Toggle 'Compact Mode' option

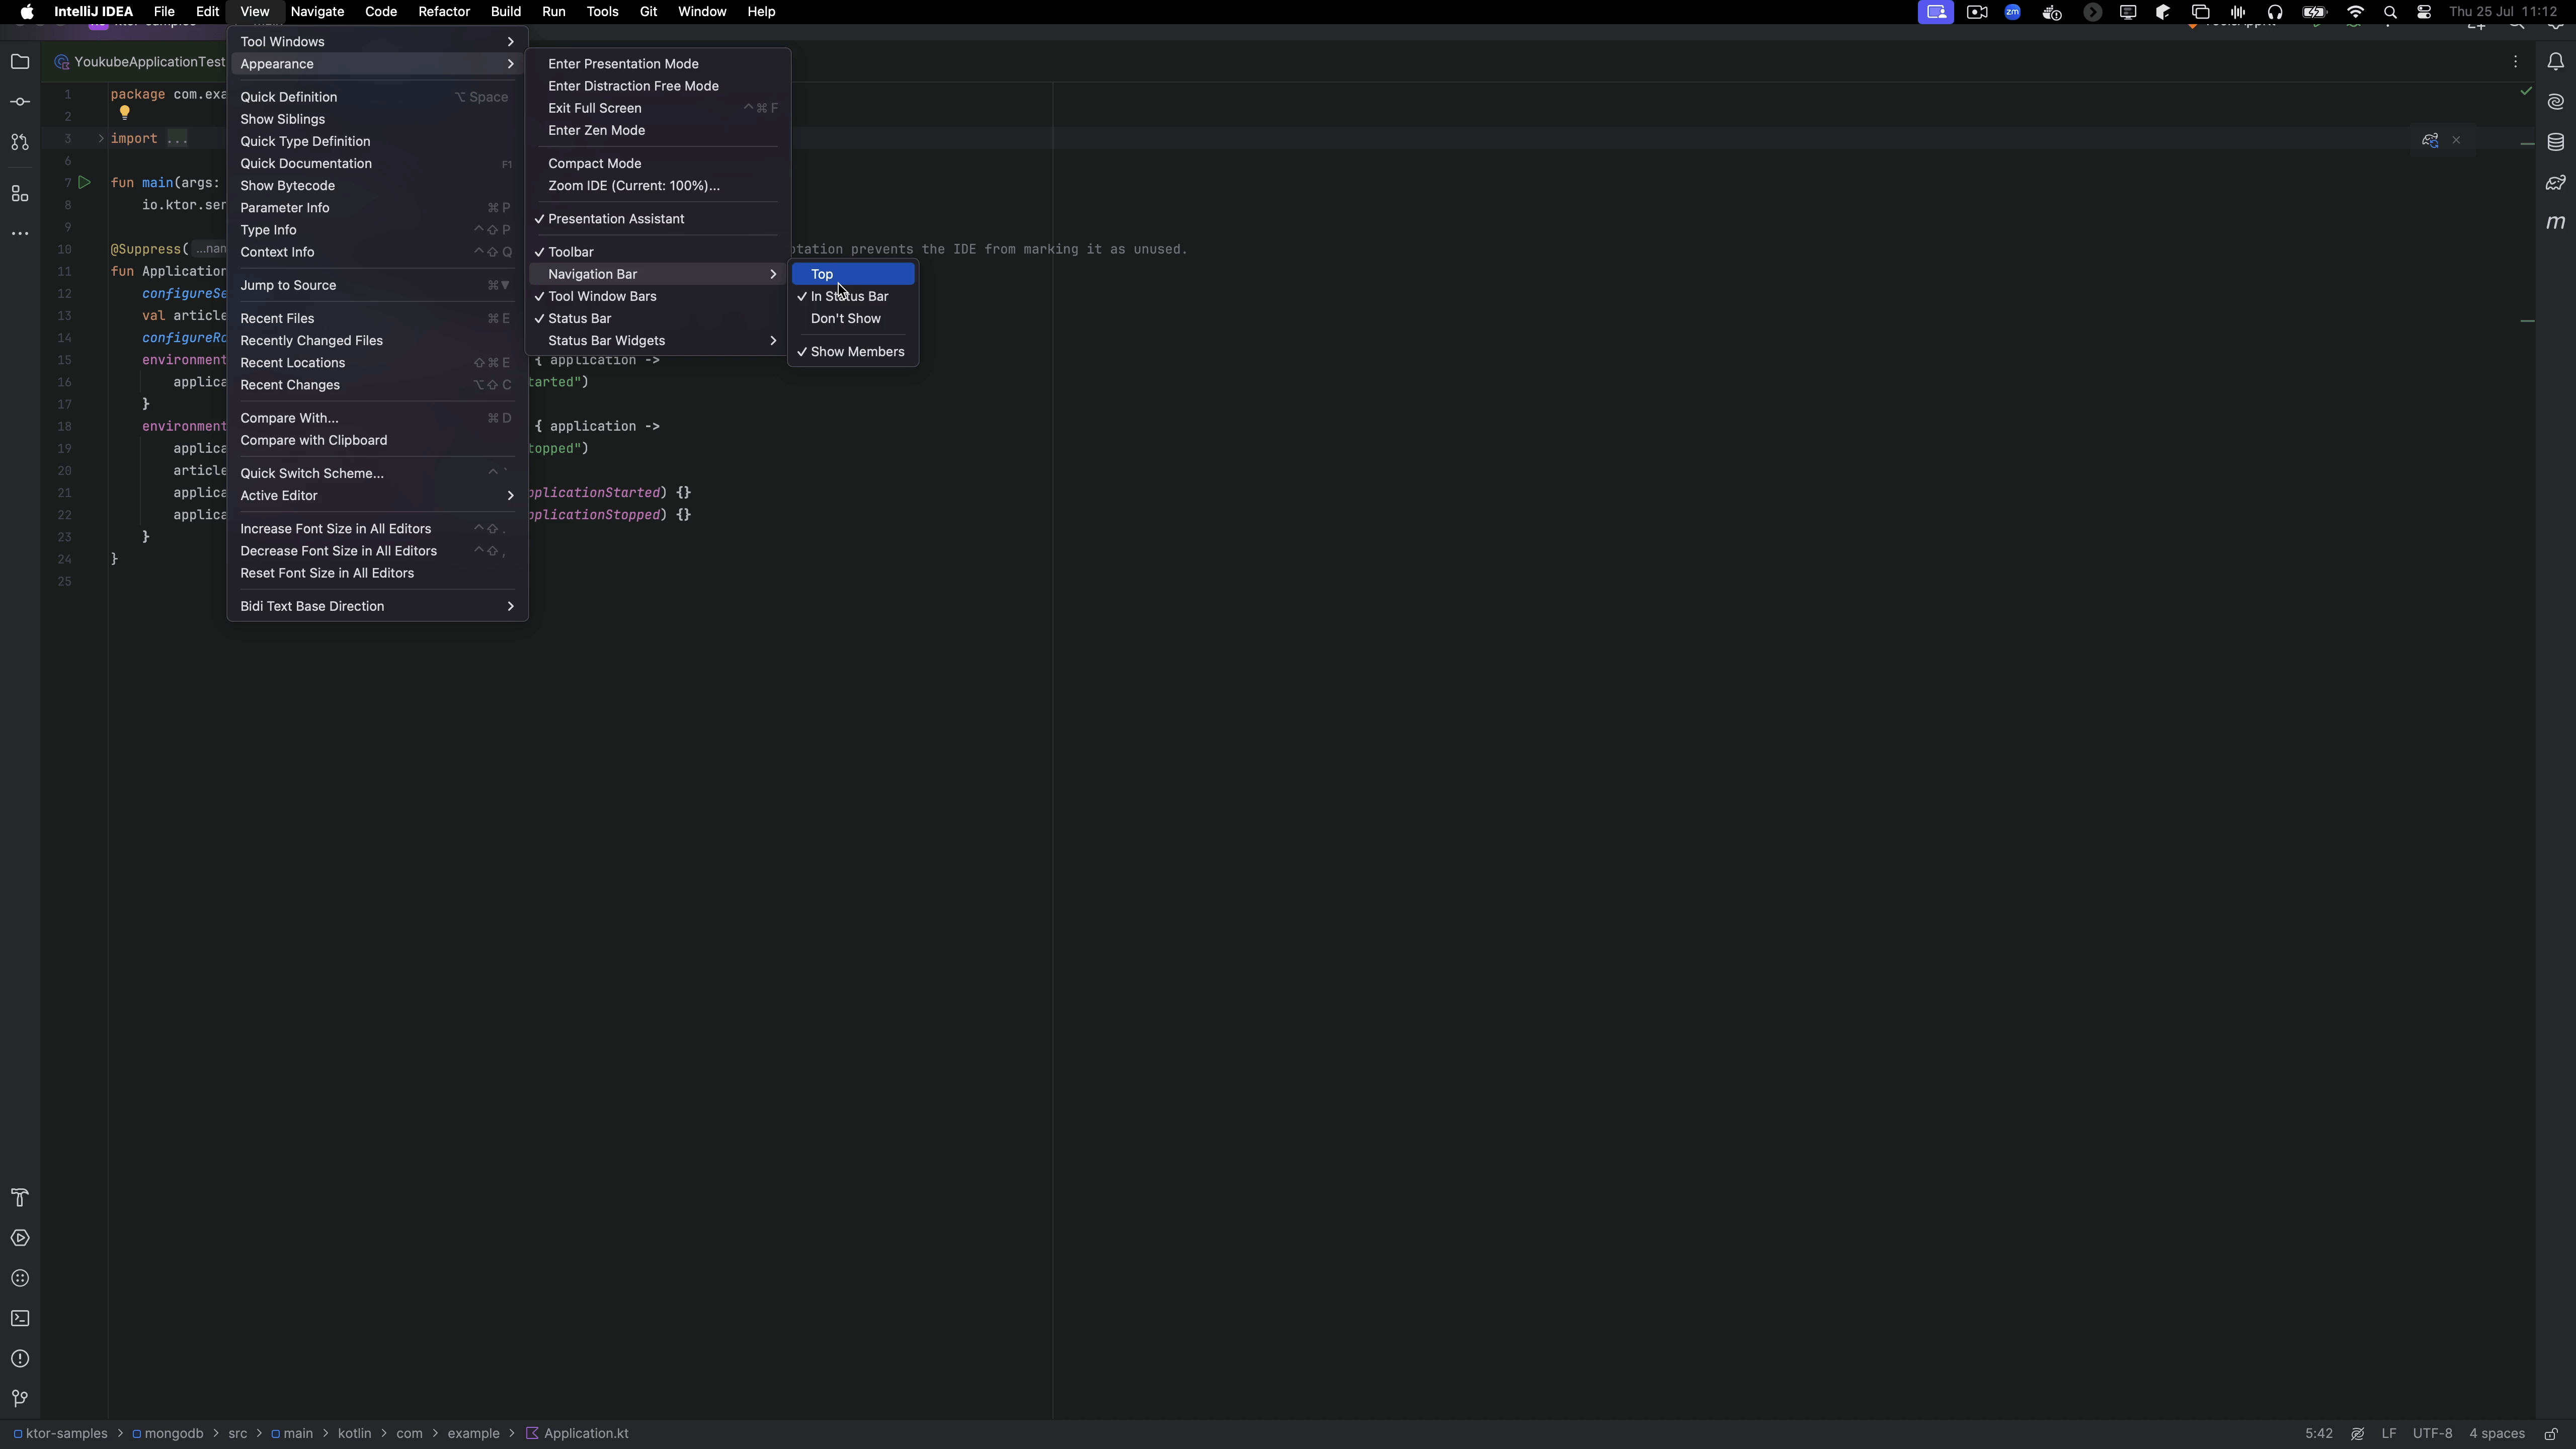coord(595,163)
